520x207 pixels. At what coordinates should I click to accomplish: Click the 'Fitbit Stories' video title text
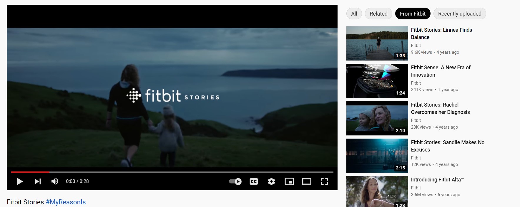pos(25,202)
